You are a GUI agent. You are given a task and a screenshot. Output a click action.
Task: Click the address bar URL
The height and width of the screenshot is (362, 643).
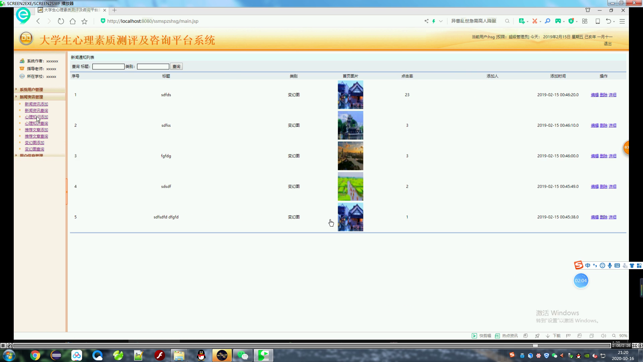[x=153, y=21]
